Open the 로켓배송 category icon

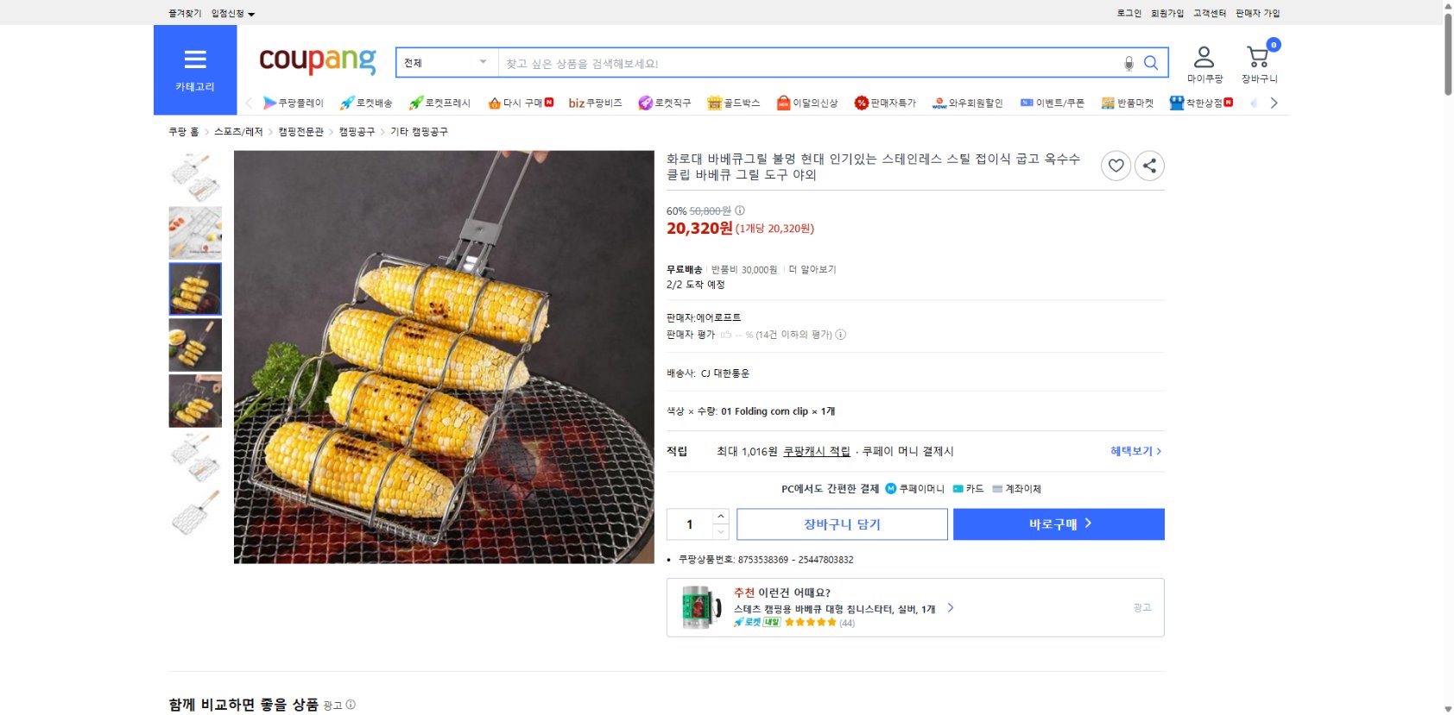pos(348,102)
